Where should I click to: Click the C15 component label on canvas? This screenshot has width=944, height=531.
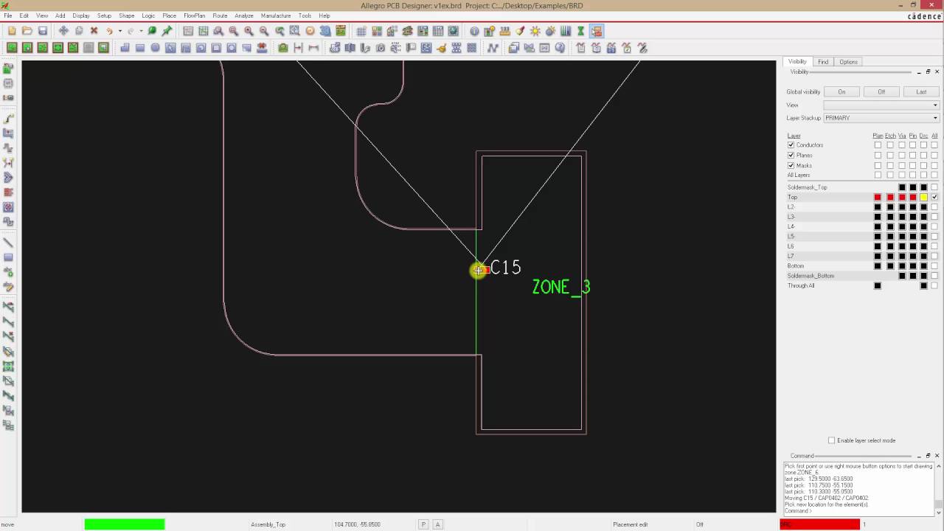pos(506,267)
